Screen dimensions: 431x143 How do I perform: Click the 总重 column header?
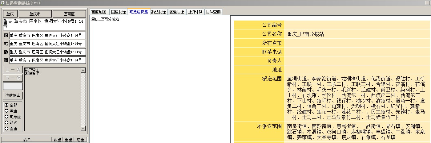80,140
